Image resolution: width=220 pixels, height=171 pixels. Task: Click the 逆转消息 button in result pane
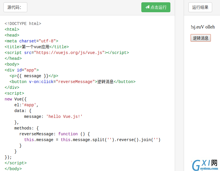click(x=201, y=38)
